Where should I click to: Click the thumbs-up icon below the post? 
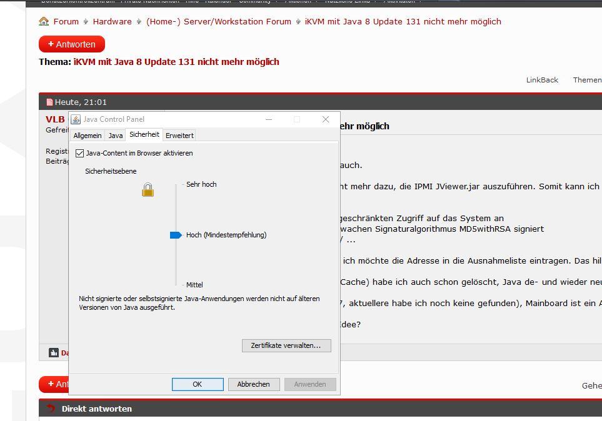[x=54, y=352]
